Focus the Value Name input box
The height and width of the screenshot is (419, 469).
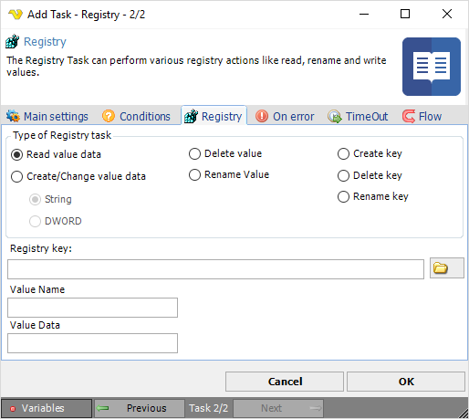tap(92, 308)
